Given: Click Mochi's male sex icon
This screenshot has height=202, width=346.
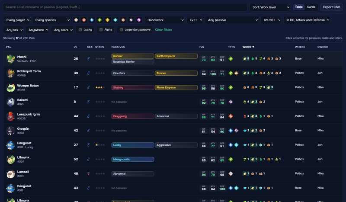Looking at the screenshot, I should [x=88, y=59].
